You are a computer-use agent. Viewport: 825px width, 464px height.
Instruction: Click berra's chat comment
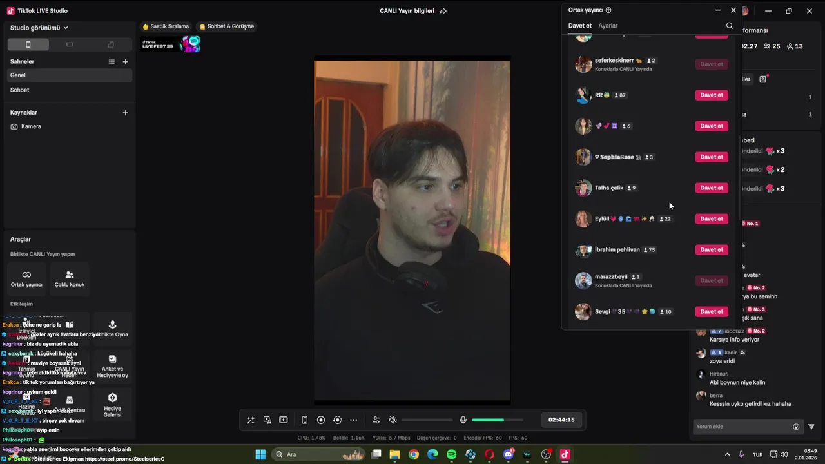[x=750, y=404]
